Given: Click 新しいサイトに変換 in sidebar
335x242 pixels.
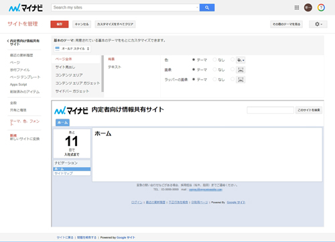Looking at the screenshot, I should coord(25,139).
